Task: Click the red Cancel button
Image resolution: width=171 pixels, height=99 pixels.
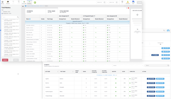Action: click(x=5, y=60)
